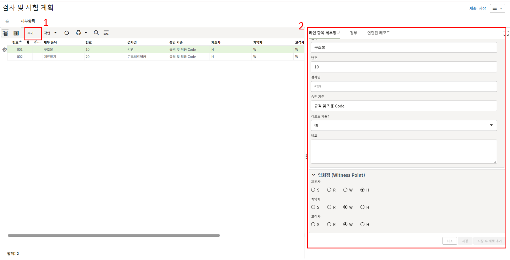Click the horizontal scrollbar under the grid
This screenshot has width=510, height=260.
point(114,235)
